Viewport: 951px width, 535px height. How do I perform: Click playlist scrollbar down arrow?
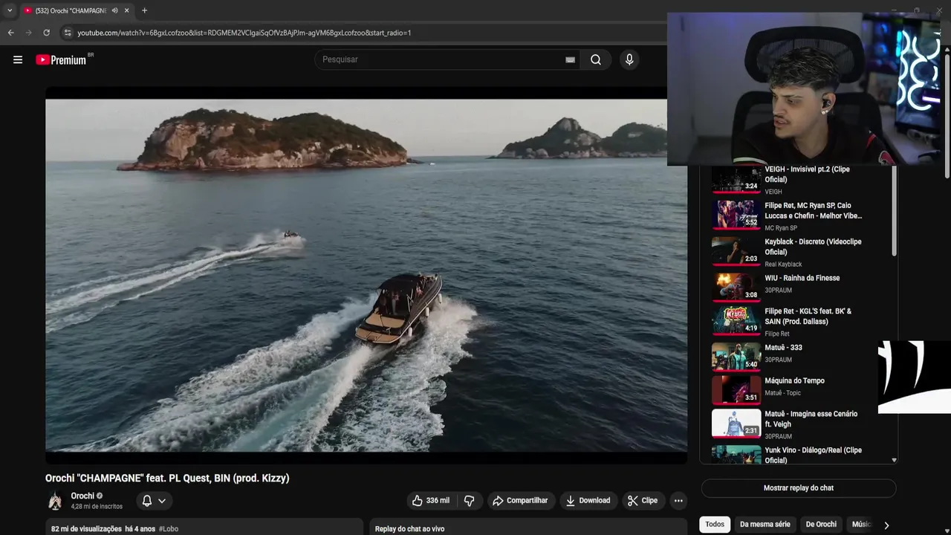[894, 460]
